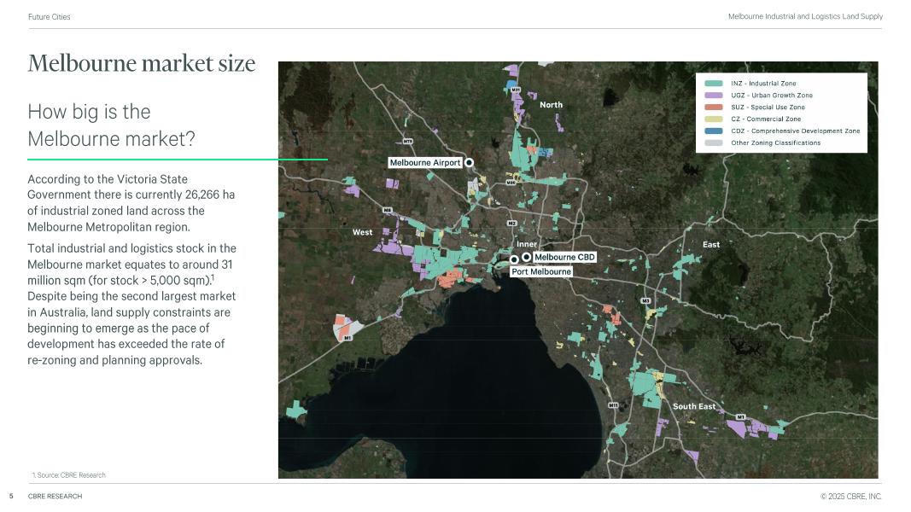
Task: Click the M31 road shield
Action: click(x=515, y=90)
